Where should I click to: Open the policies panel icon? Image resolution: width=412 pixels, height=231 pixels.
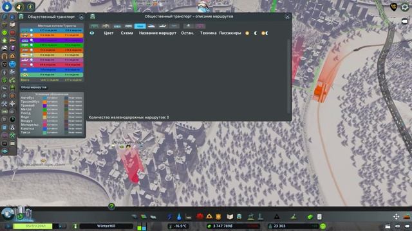pyautogui.click(x=319, y=217)
